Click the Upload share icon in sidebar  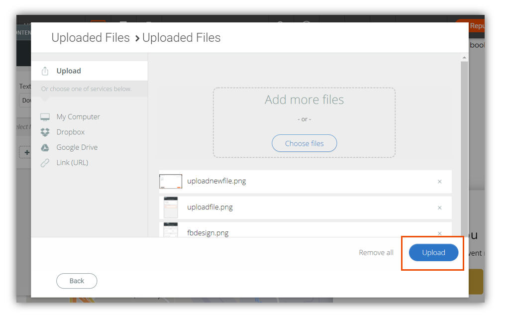45,71
